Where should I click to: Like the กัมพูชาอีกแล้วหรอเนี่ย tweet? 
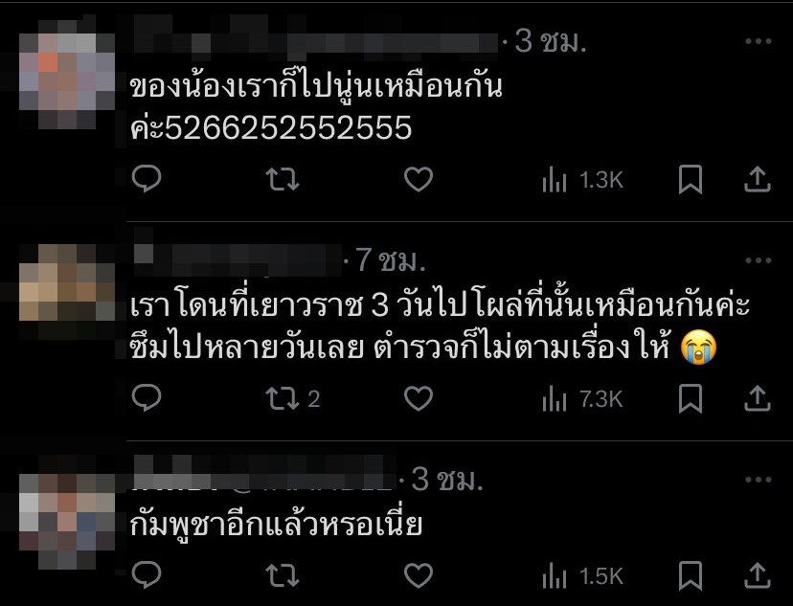click(x=419, y=575)
